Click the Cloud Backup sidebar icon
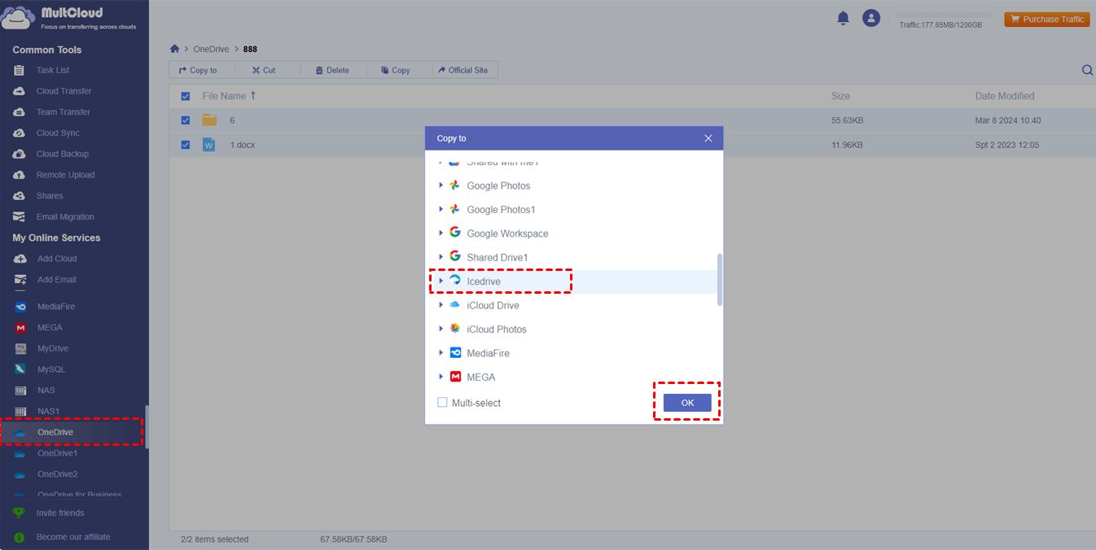This screenshot has width=1096, height=550. 20,154
